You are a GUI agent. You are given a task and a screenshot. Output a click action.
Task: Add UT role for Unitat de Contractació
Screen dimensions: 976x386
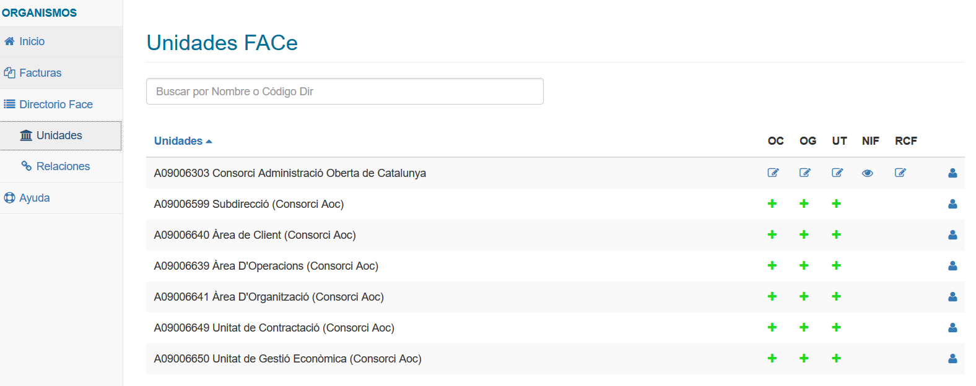[x=836, y=327]
